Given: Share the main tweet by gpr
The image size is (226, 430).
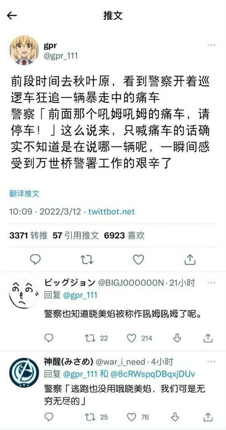Looking at the screenshot, I should (190, 259).
